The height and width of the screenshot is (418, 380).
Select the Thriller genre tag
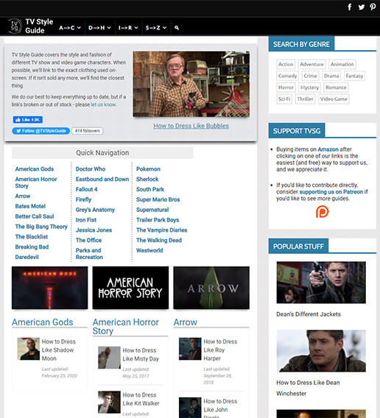(x=306, y=99)
